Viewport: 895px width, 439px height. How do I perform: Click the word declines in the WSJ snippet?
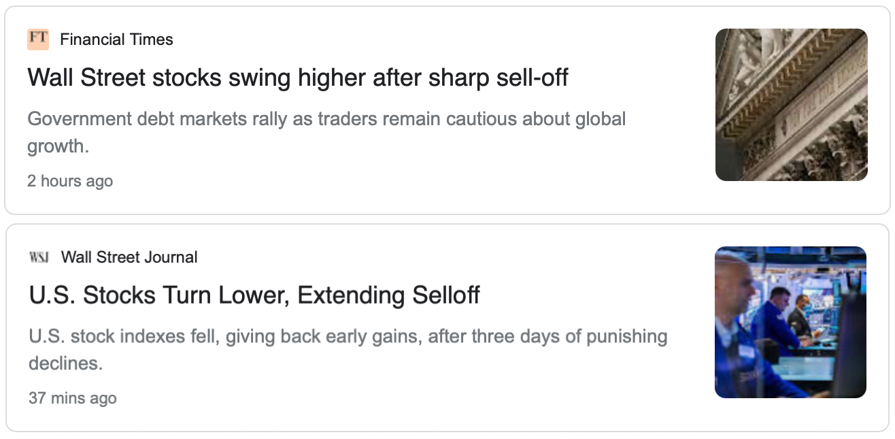click(x=65, y=363)
